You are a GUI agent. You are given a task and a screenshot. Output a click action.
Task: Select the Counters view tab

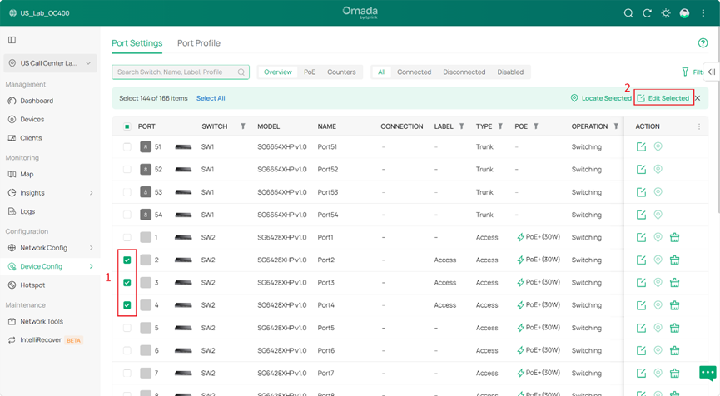[x=341, y=72]
